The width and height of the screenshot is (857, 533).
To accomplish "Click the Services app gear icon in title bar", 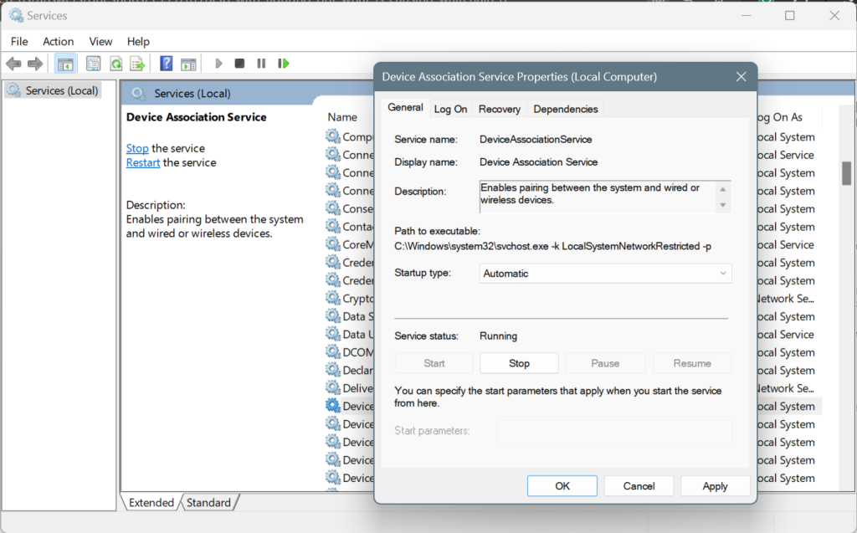I will pos(17,15).
